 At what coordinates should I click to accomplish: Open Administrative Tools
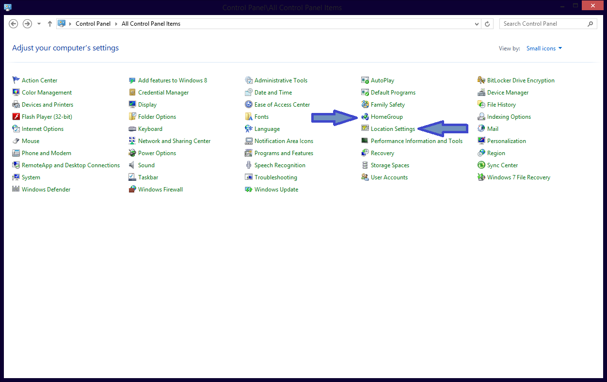click(x=281, y=80)
